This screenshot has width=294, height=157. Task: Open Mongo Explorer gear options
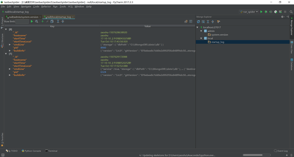[283, 17]
